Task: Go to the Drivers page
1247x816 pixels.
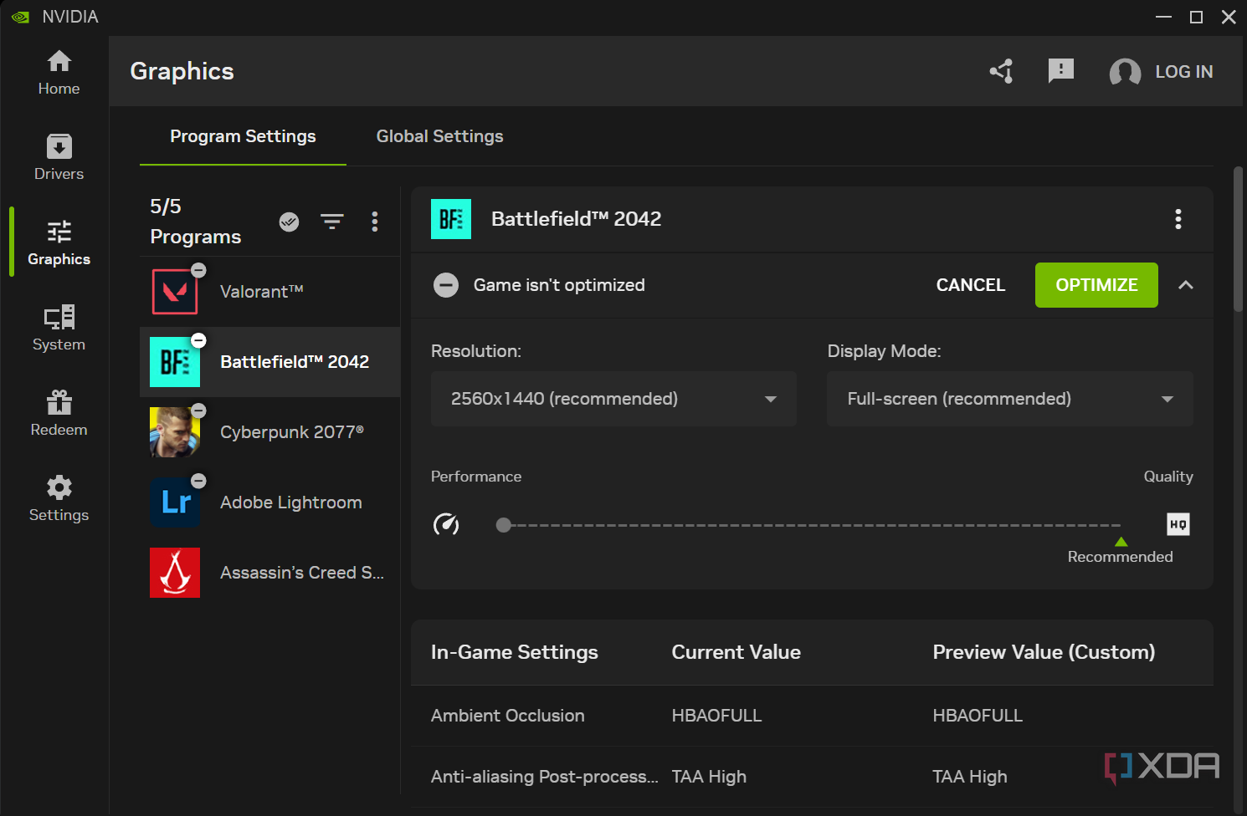Action: coord(59,158)
